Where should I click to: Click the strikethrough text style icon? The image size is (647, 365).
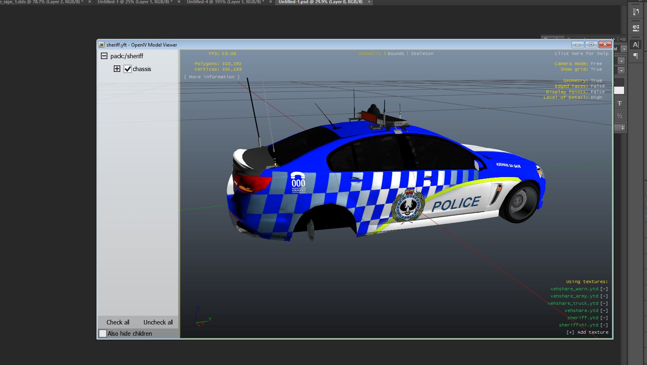(x=620, y=103)
